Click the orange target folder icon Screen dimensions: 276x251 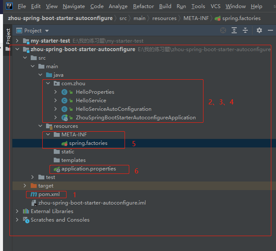click(34, 185)
